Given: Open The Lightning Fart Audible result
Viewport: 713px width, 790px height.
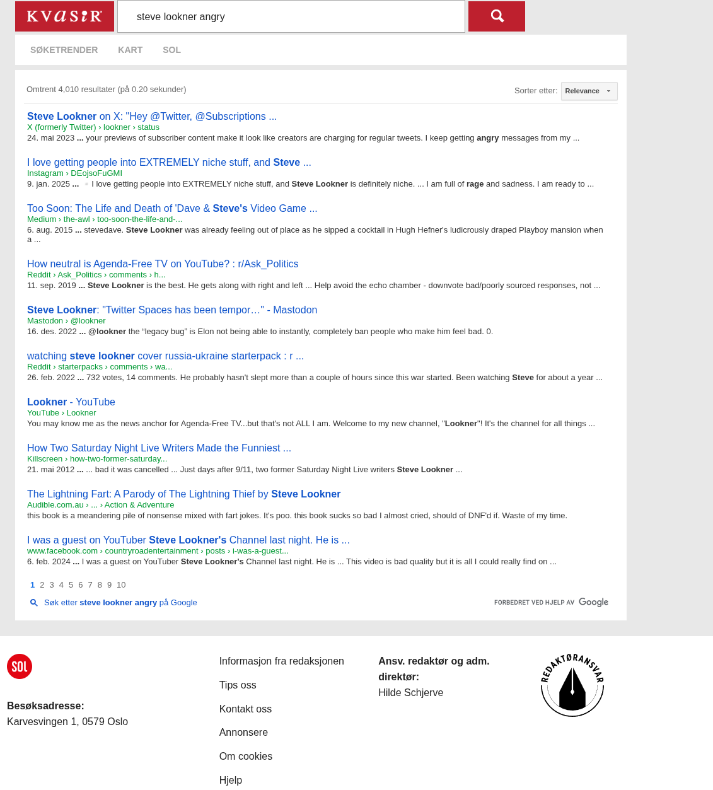Looking at the screenshot, I should (183, 494).
